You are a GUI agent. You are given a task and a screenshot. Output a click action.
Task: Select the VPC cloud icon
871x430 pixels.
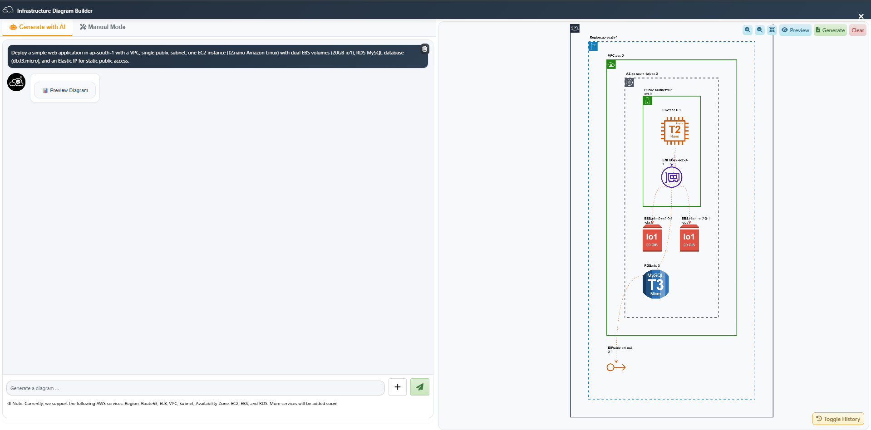coord(611,64)
